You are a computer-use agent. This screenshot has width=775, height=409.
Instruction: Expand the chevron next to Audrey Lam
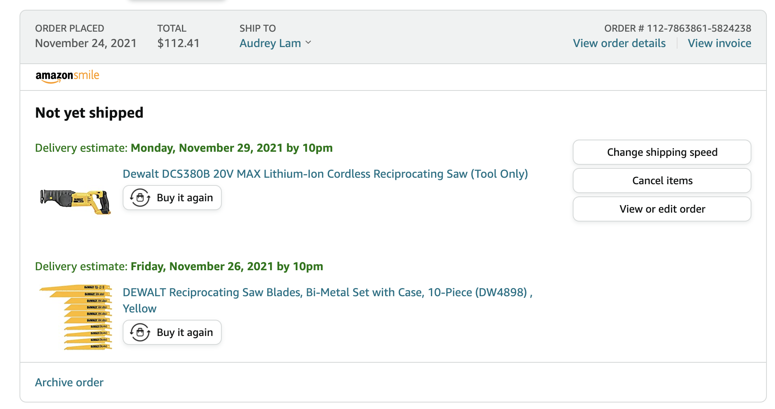(308, 43)
